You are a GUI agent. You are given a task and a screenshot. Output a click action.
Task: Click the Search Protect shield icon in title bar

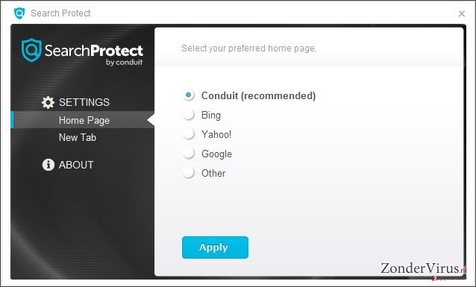point(19,13)
